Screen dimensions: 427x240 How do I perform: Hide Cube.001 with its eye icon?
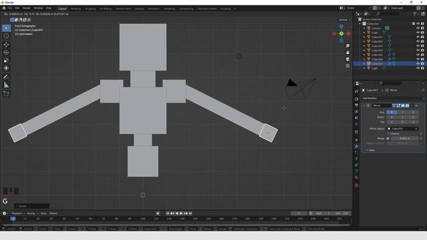coord(418,37)
